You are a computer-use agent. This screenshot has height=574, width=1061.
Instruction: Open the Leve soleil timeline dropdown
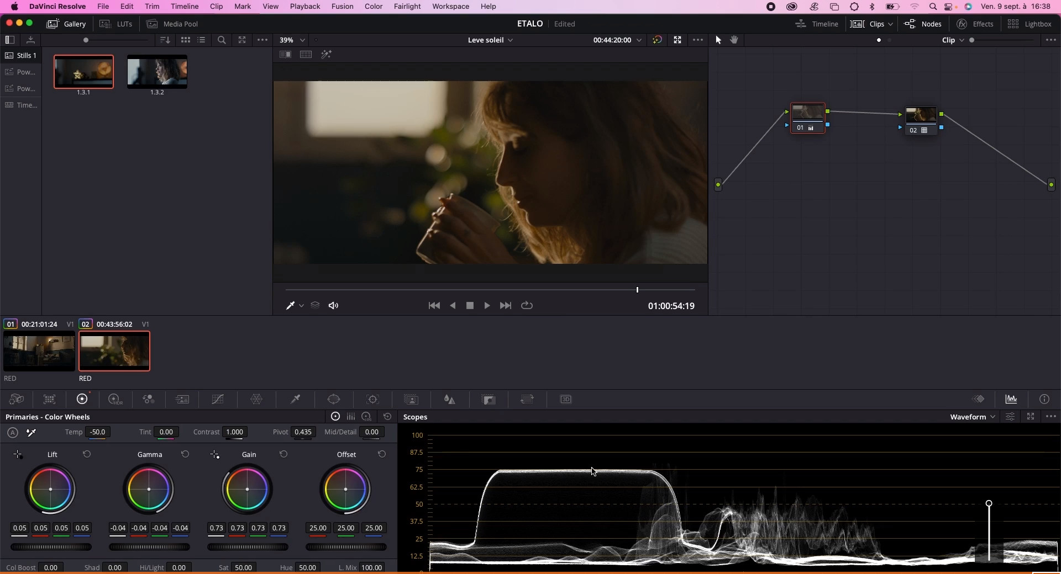pos(490,40)
